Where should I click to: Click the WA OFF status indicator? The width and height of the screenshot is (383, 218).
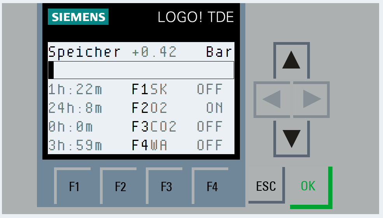point(210,146)
